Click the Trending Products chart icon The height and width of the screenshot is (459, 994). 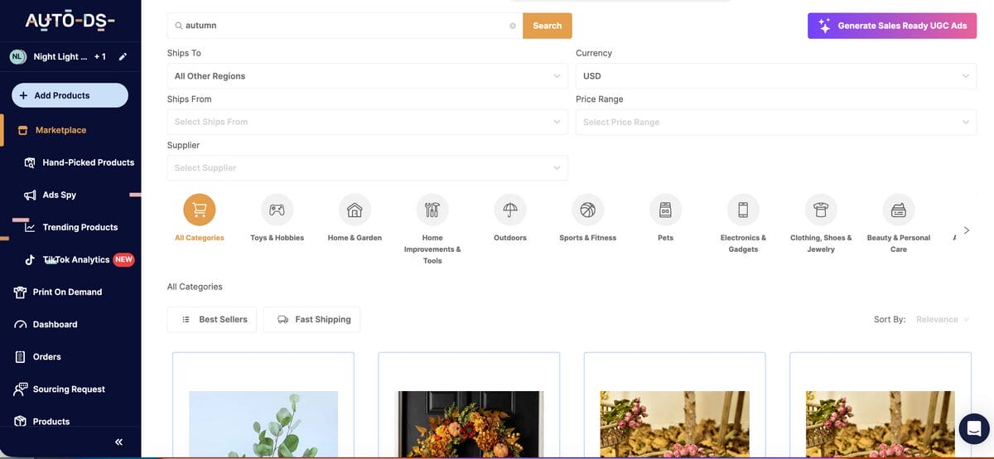point(30,227)
